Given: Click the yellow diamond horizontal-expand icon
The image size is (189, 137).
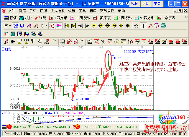Looking at the screenshot, I should coord(107,26).
